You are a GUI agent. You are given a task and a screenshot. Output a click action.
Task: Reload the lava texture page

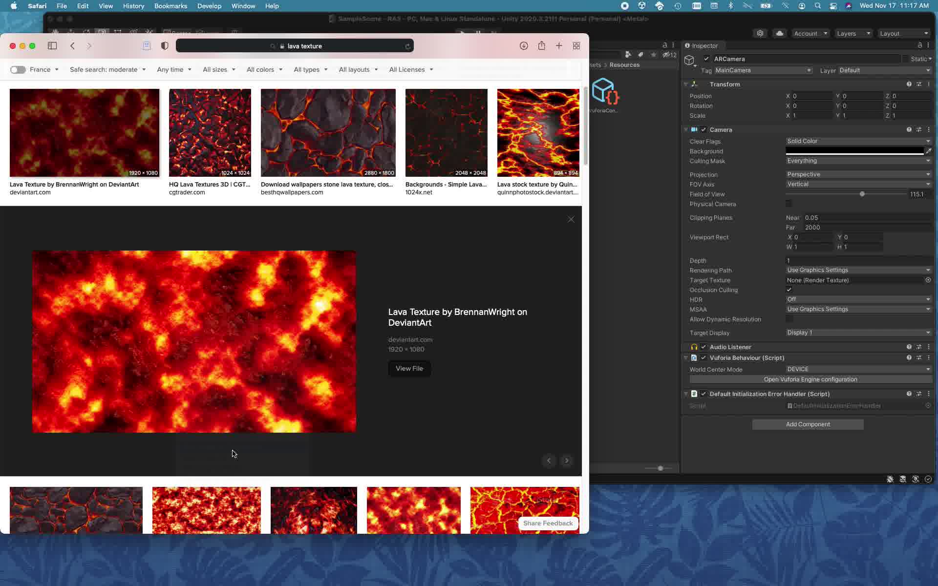pyautogui.click(x=407, y=46)
